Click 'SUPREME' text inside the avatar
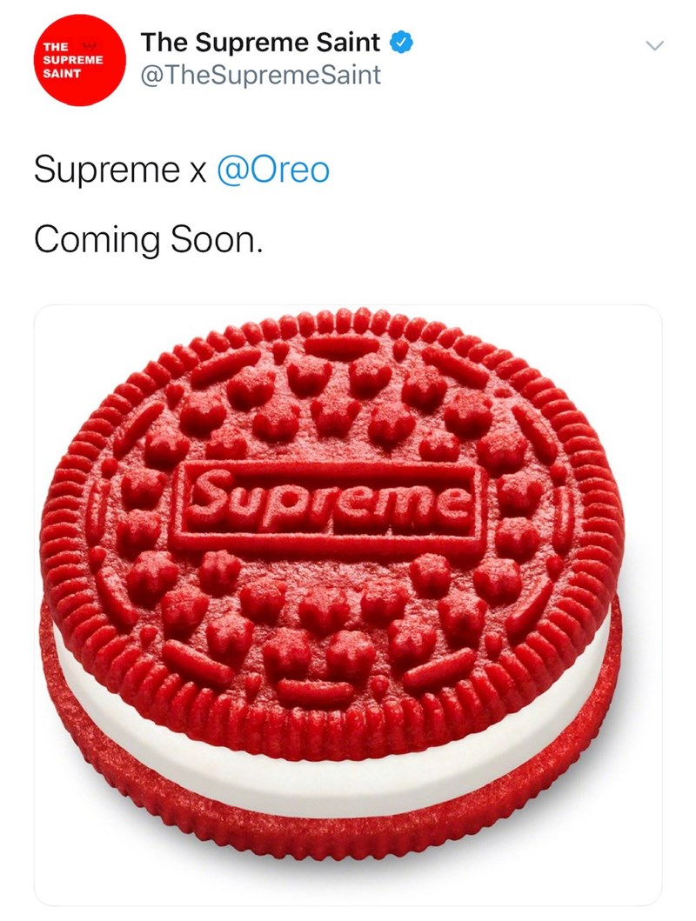This screenshot has height=921, width=696. (73, 60)
